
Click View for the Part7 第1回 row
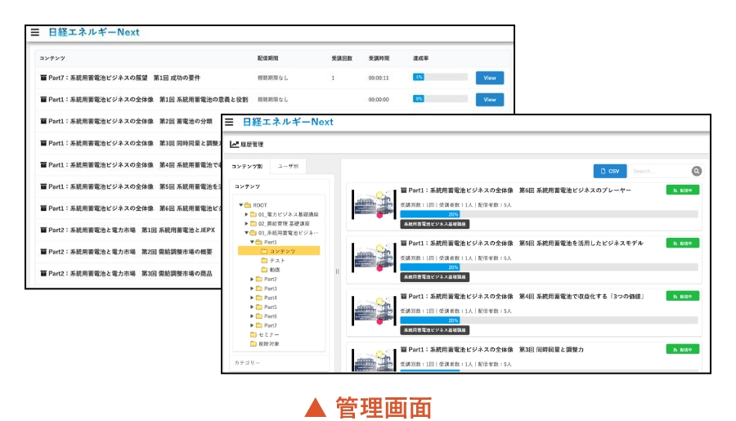click(489, 78)
